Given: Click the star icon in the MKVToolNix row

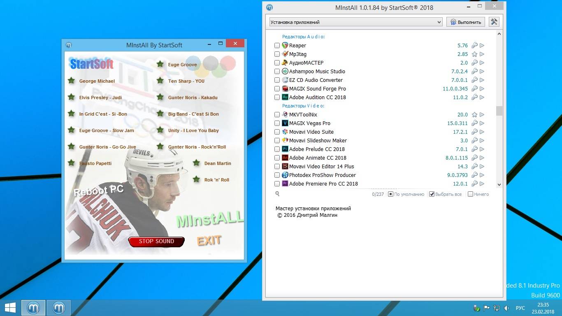Looking at the screenshot, I should [474, 115].
